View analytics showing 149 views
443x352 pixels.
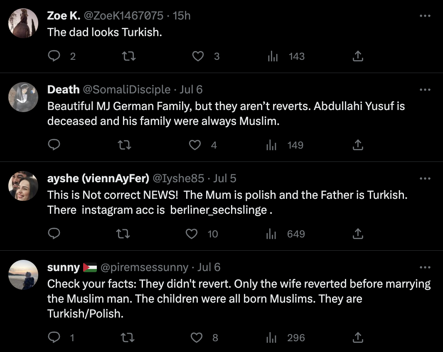tap(285, 145)
